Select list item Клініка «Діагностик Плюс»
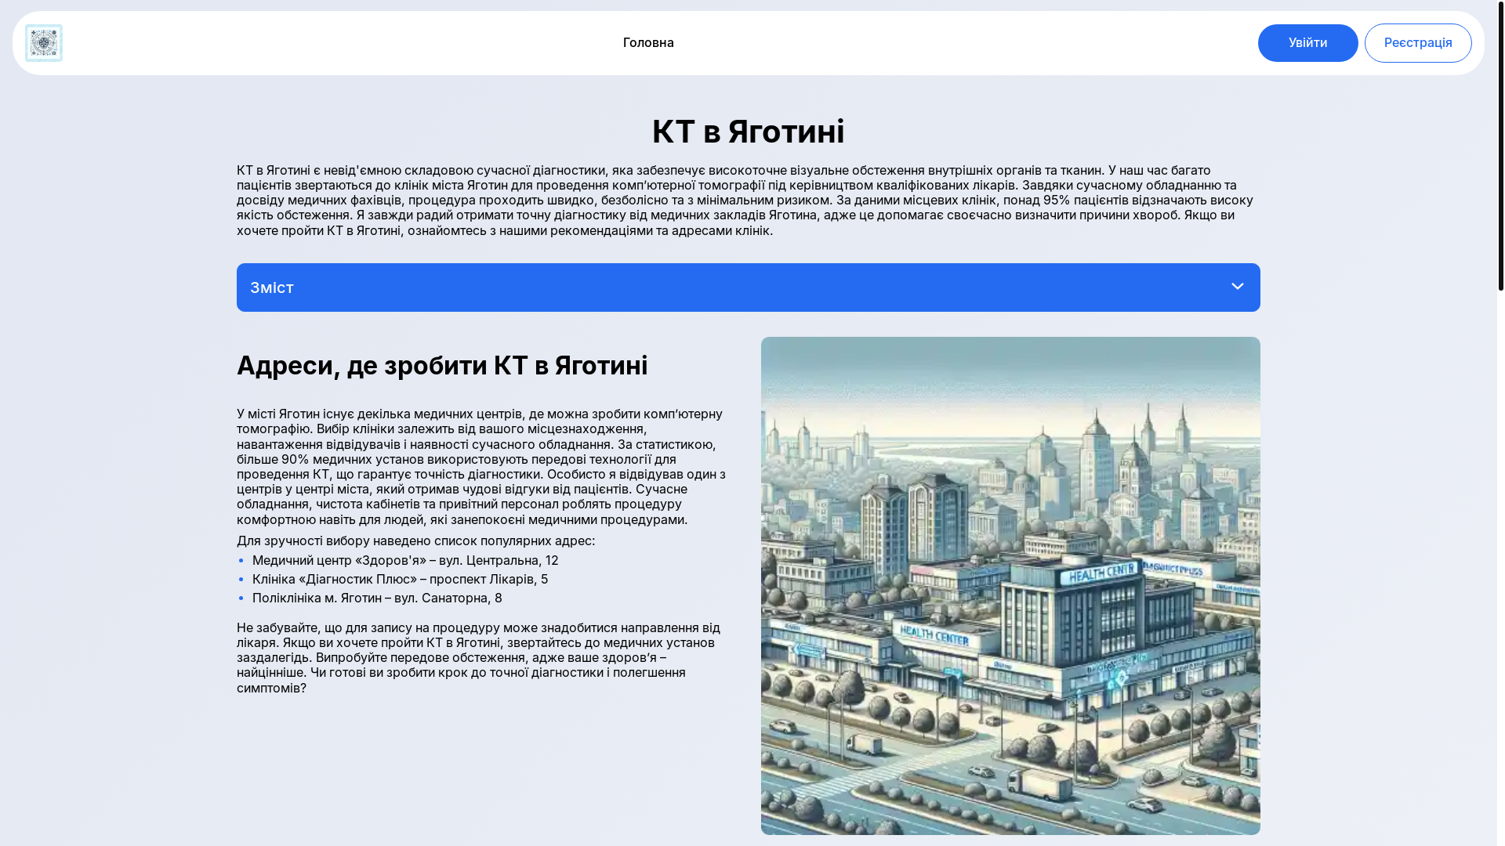 400,579
